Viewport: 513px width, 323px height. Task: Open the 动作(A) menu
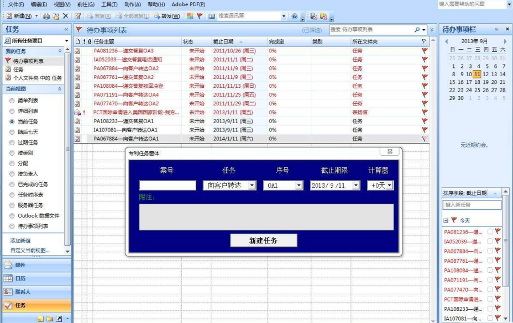click(x=133, y=4)
